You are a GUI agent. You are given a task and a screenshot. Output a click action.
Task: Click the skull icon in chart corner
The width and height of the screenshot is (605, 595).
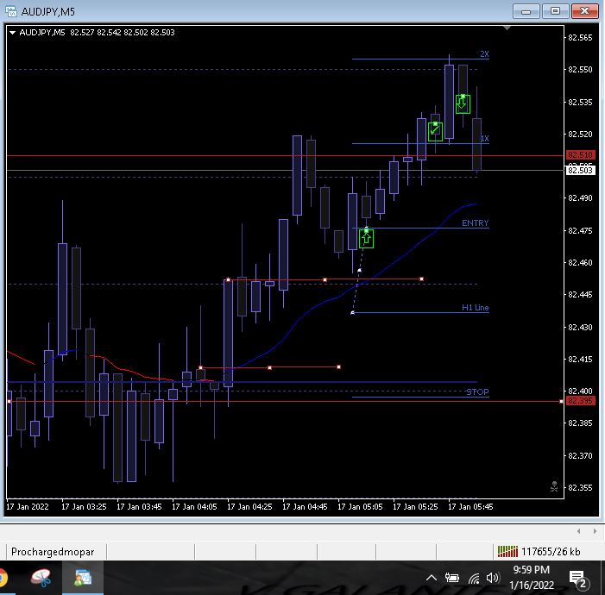(554, 486)
